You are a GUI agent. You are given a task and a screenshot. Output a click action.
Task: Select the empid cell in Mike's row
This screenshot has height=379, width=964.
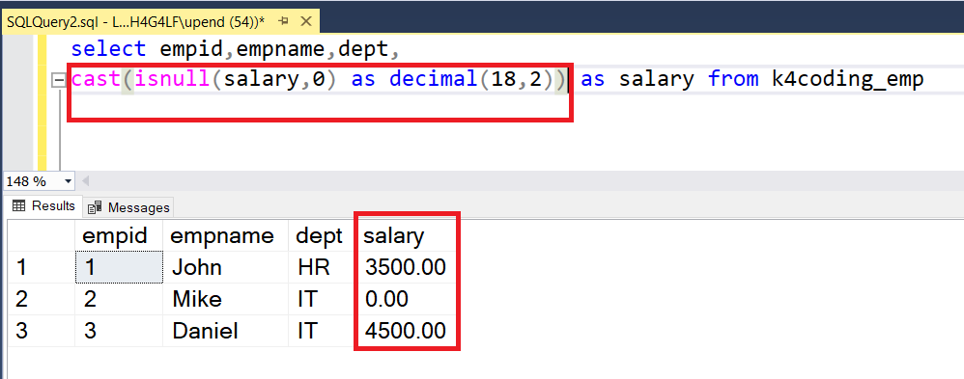pos(119,299)
